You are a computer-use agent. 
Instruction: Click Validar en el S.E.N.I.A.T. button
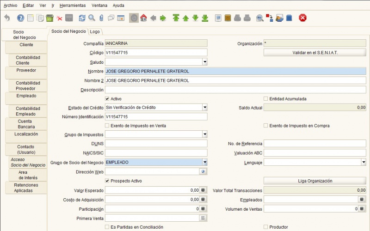pos(315,53)
